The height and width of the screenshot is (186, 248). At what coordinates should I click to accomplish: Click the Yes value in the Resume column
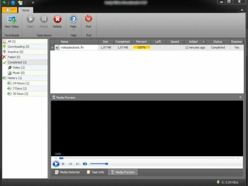click(x=237, y=47)
